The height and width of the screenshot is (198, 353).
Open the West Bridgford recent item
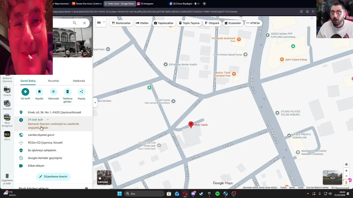click(7, 121)
